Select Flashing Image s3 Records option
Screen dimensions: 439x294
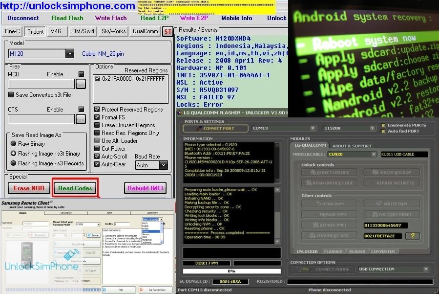click(13, 163)
